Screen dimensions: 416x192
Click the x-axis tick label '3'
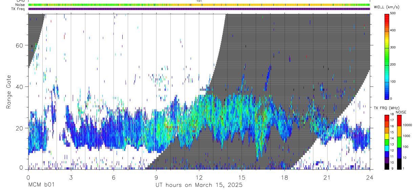tap(71, 177)
